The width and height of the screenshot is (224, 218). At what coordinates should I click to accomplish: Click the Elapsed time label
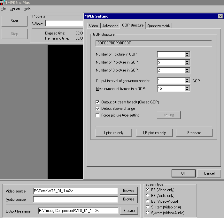click(x=55, y=33)
